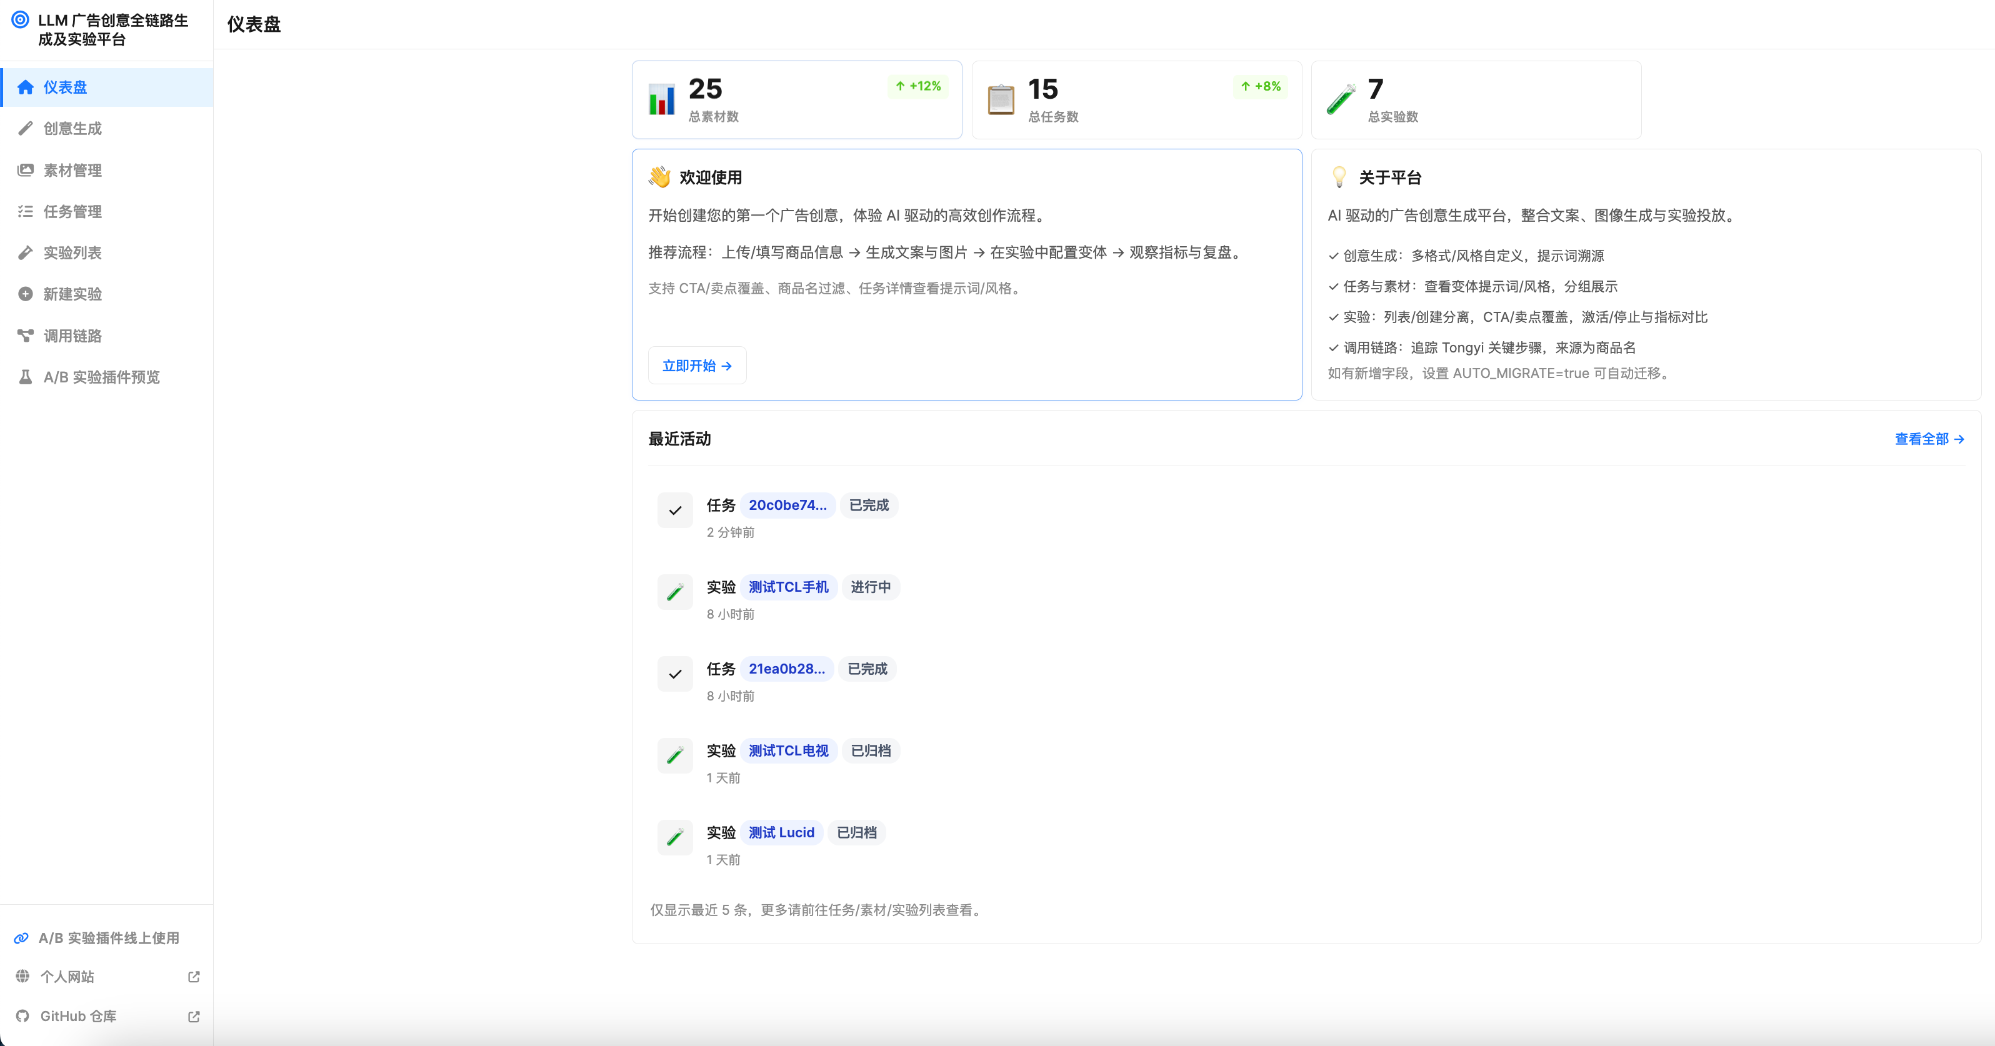The height and width of the screenshot is (1046, 1995).
Task: Open task link 21ea0b28...
Action: [x=787, y=669]
